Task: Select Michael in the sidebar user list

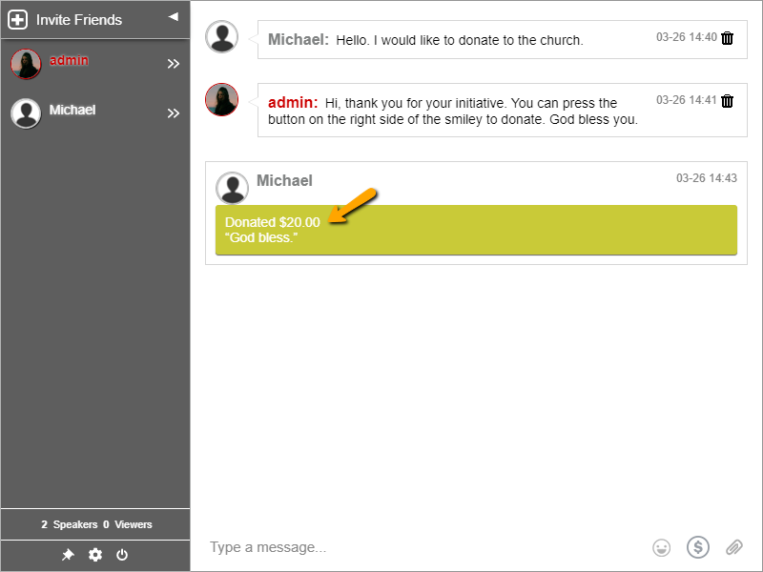Action: click(72, 111)
